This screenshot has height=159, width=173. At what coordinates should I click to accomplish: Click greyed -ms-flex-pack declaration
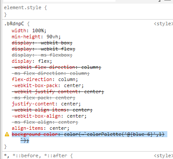point(44,98)
